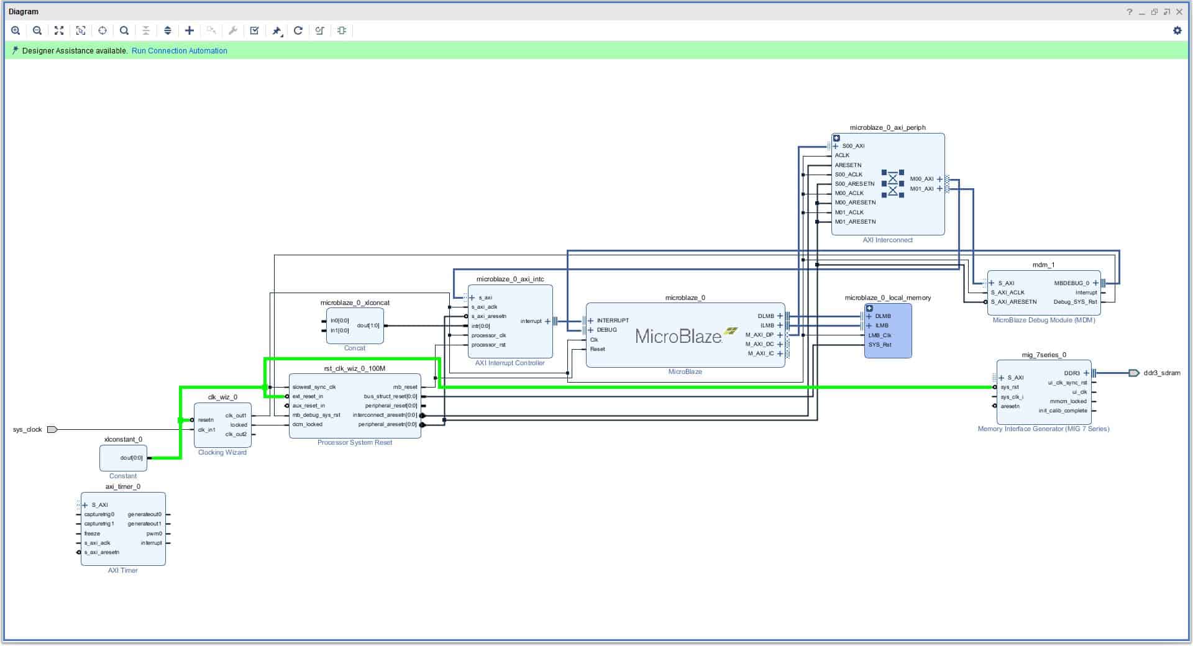This screenshot has width=1193, height=646.
Task: Expand the S_AXI interface on axi_timer_0
Action: point(85,505)
